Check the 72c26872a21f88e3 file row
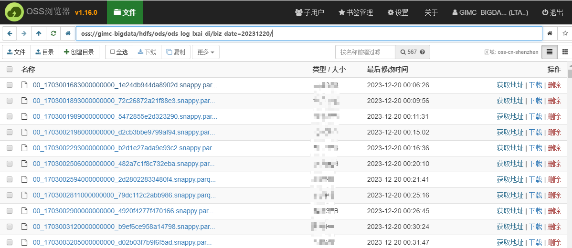The width and height of the screenshot is (572, 248). tap(10, 101)
